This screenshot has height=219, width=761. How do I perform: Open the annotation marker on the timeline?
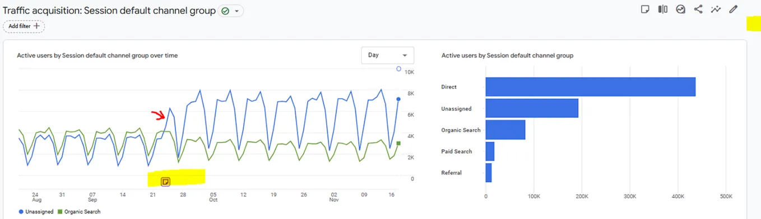165,182
